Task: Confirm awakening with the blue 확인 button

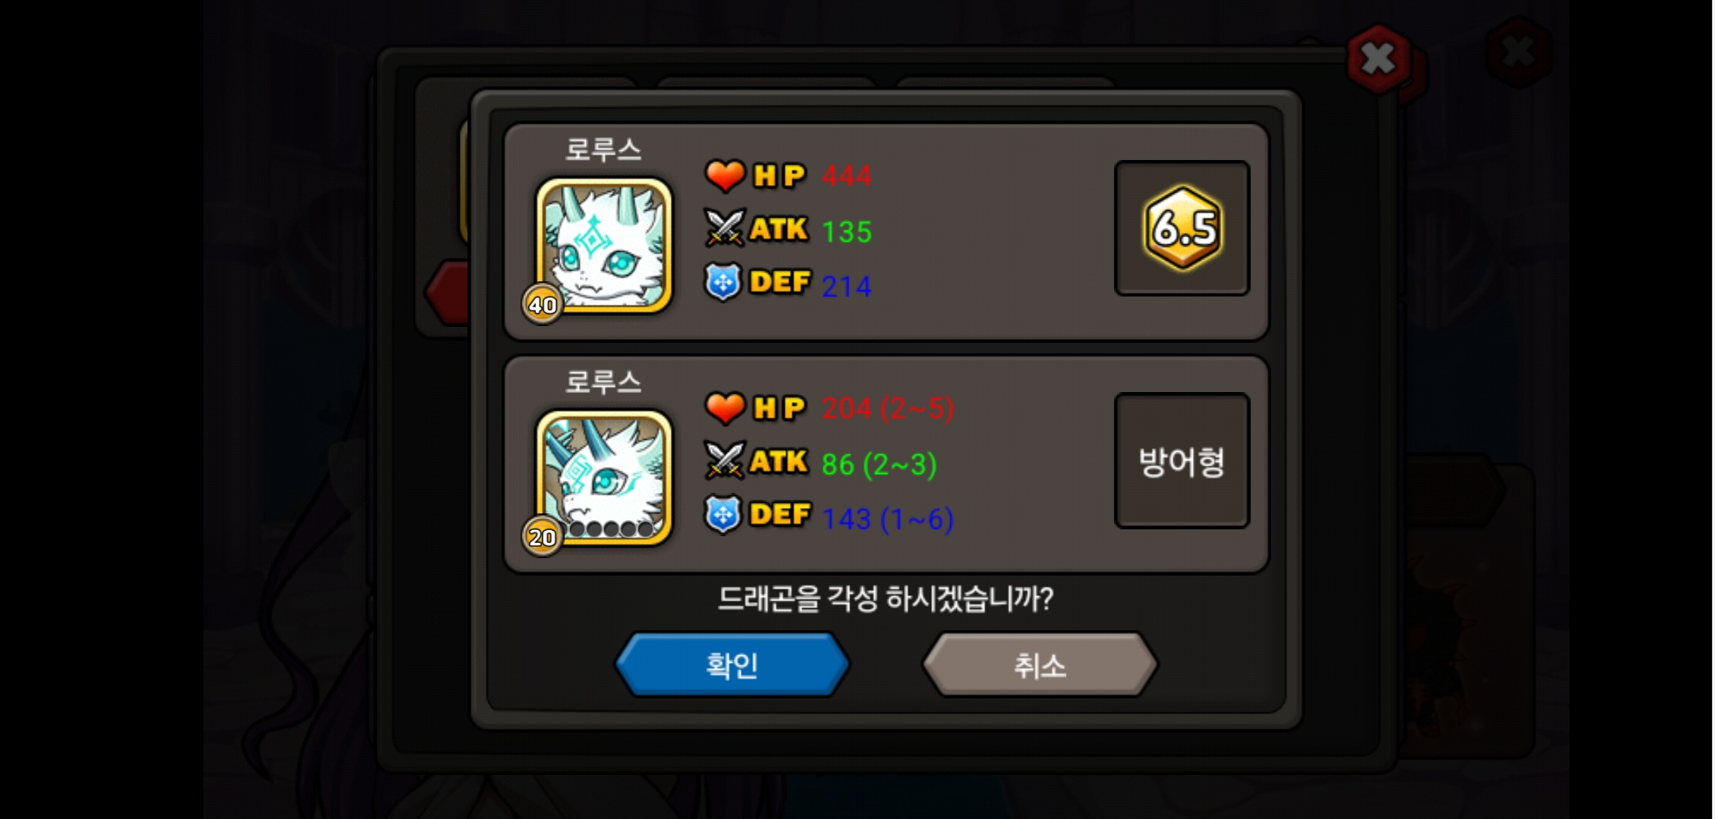Action: [x=732, y=665]
